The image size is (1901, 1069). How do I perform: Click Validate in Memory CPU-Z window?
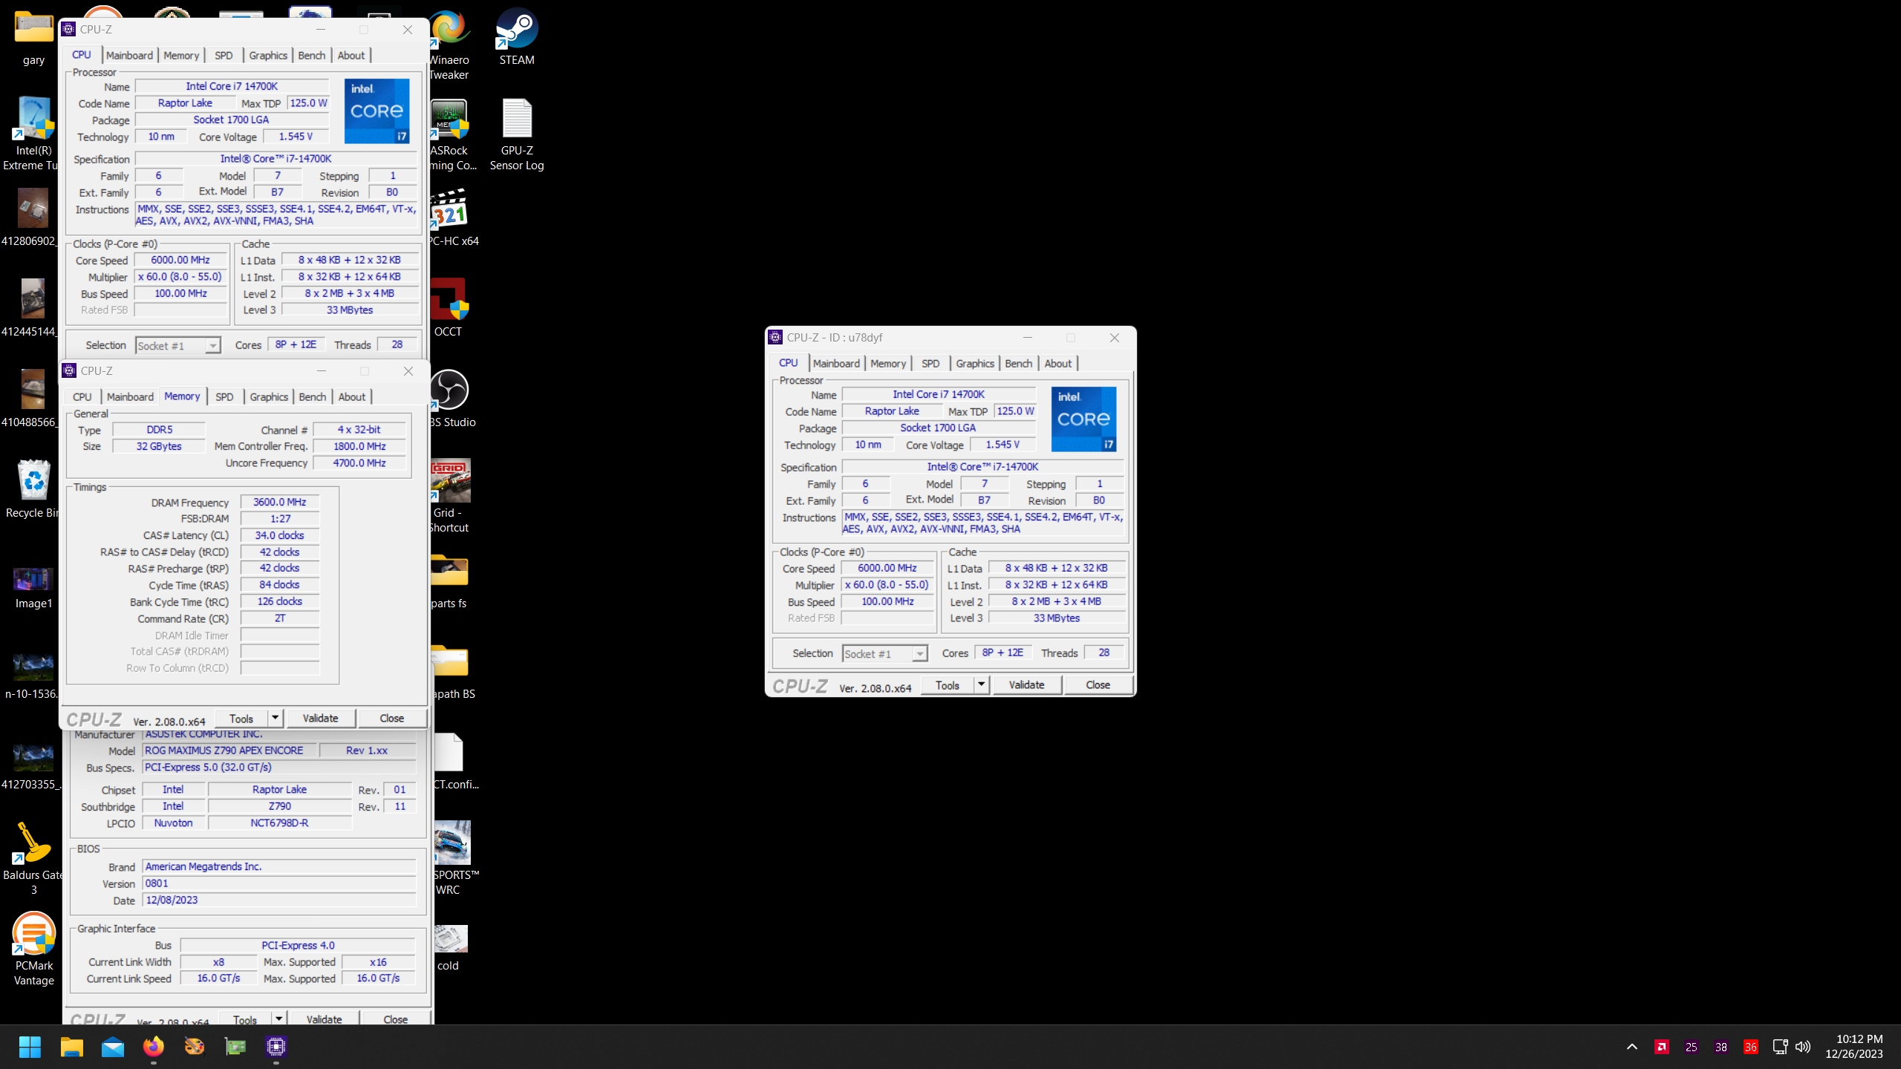[x=321, y=718]
